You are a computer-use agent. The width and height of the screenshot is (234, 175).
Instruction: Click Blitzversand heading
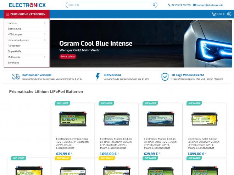[x=112, y=75]
